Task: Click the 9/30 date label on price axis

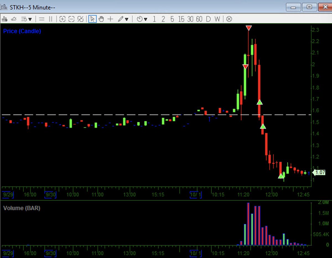Action: (50, 194)
